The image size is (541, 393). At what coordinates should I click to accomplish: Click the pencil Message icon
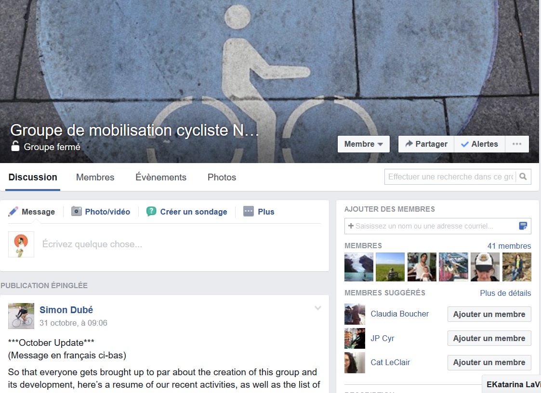click(x=13, y=212)
